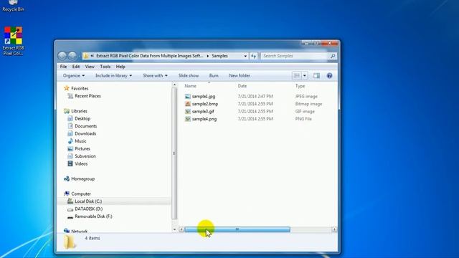Click the sample2.bmp file icon
This screenshot has width=459, height=258.
(x=188, y=104)
